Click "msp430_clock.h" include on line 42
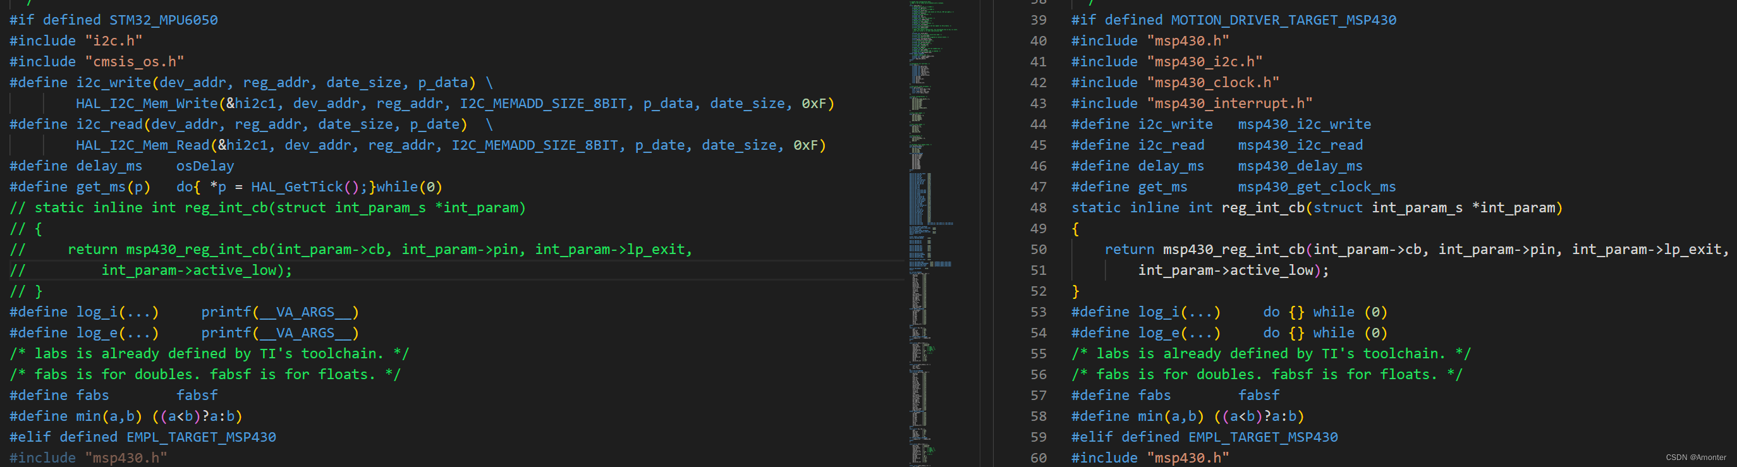Image resolution: width=1737 pixels, height=467 pixels. click(1213, 83)
